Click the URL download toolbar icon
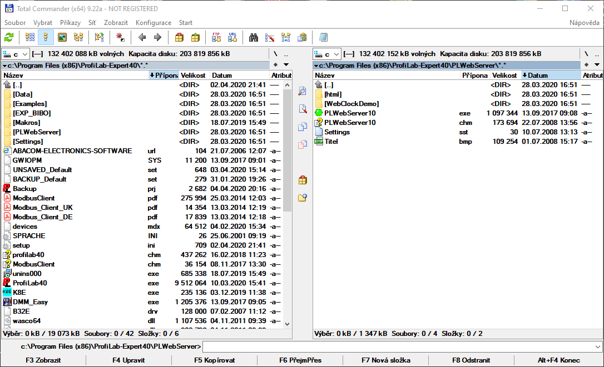This screenshot has height=367, width=604. pos(232,38)
